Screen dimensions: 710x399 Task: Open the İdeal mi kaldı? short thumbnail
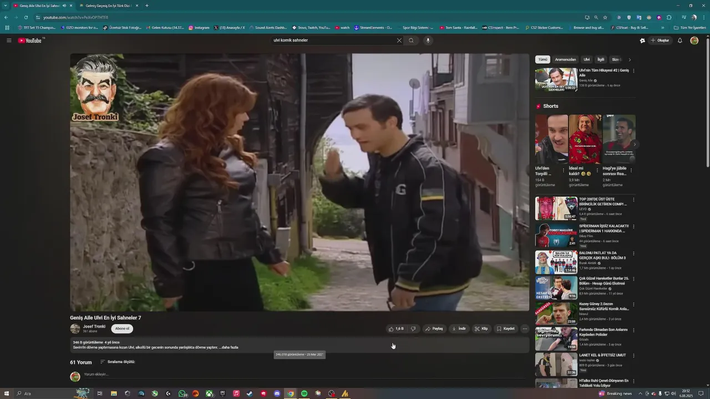585,139
